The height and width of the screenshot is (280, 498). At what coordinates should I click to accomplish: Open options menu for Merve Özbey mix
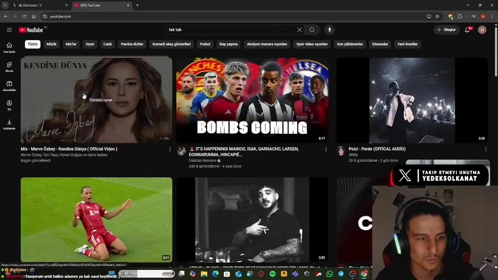coord(170,149)
